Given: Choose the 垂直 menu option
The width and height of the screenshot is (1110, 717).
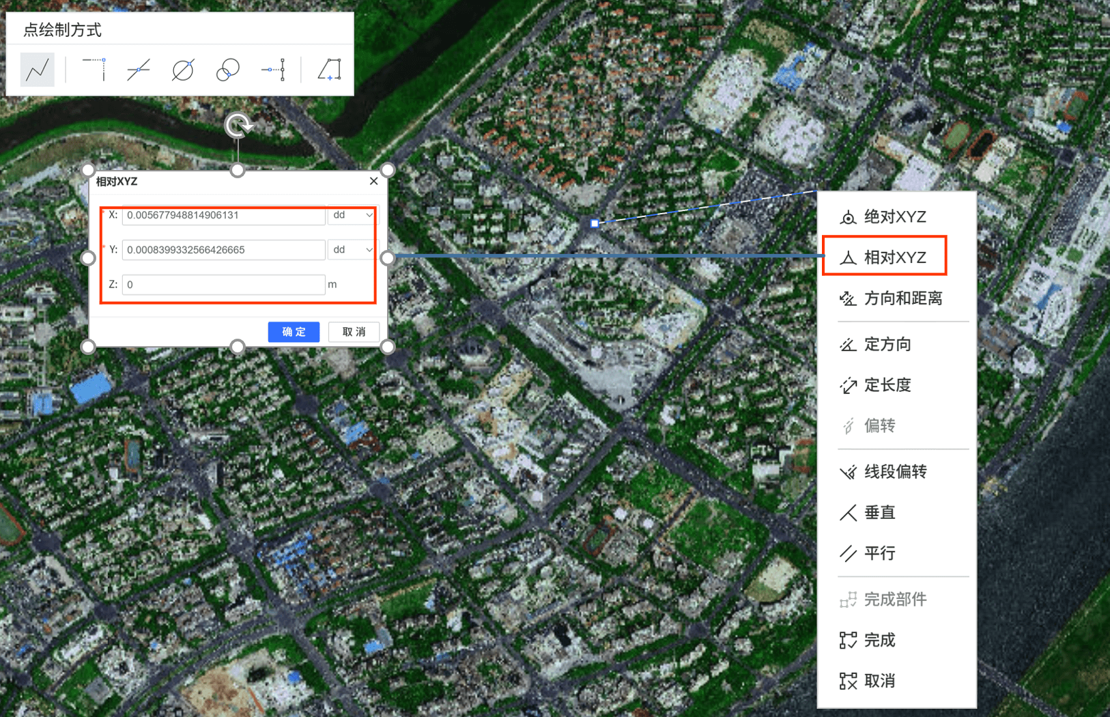Looking at the screenshot, I should 879,513.
